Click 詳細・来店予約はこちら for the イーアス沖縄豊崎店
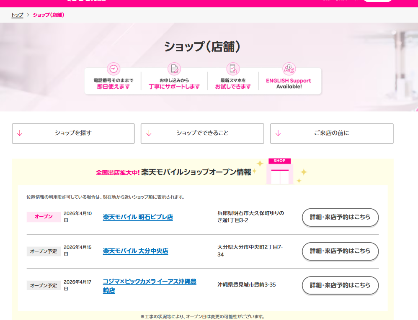The height and width of the screenshot is (320, 418). (340, 285)
